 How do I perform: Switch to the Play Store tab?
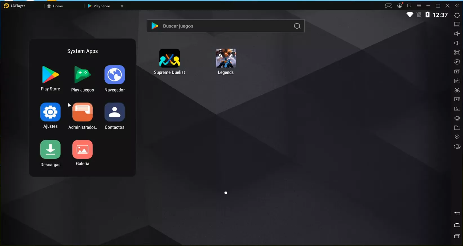click(x=102, y=6)
